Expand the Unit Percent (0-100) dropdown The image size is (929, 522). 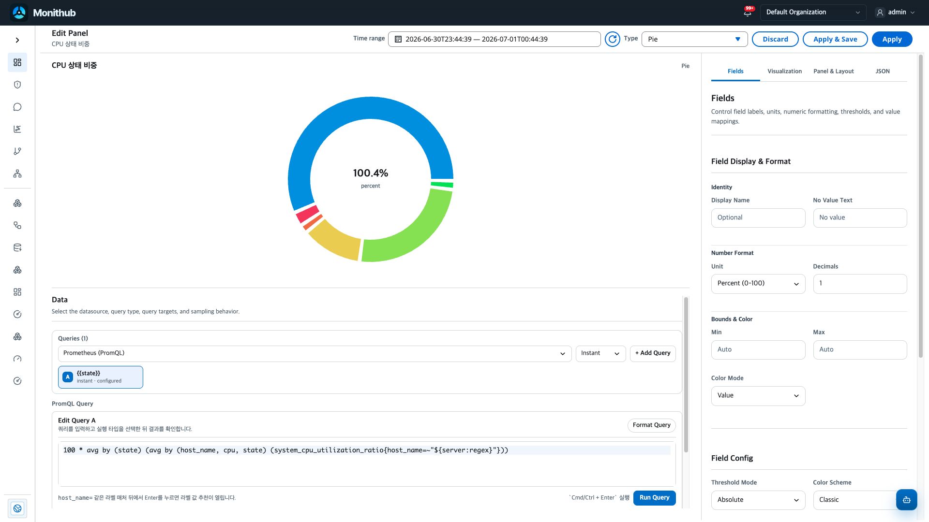758,284
